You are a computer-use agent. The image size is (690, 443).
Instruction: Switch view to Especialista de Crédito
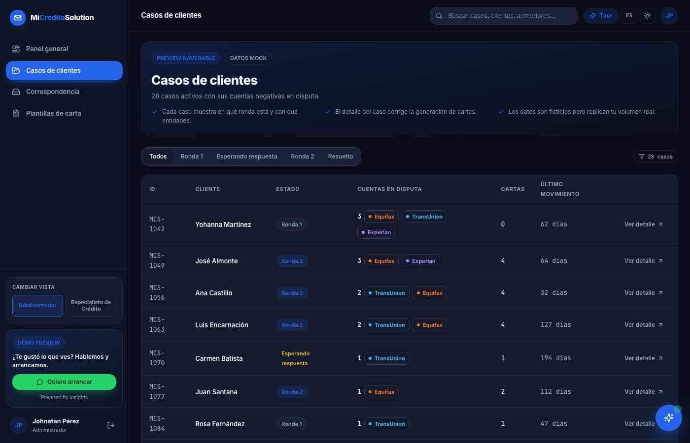[91, 306]
